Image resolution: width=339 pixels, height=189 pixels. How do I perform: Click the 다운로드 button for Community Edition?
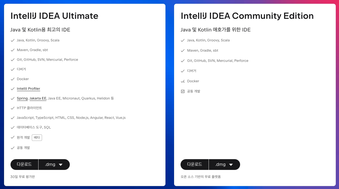(x=195, y=165)
